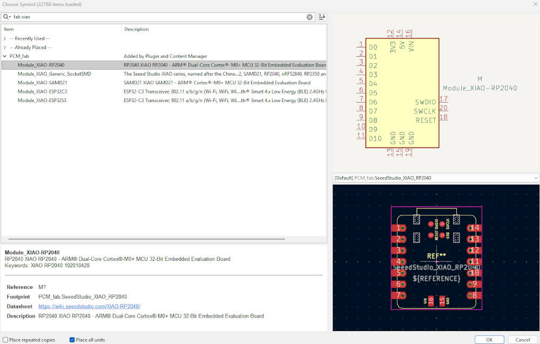This screenshot has height=344, width=540.
Task: Collapse the PCM_fab library
Action: click(x=4, y=56)
